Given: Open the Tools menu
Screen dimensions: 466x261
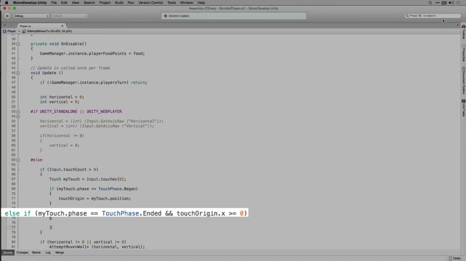Looking at the screenshot, I should point(171,3).
